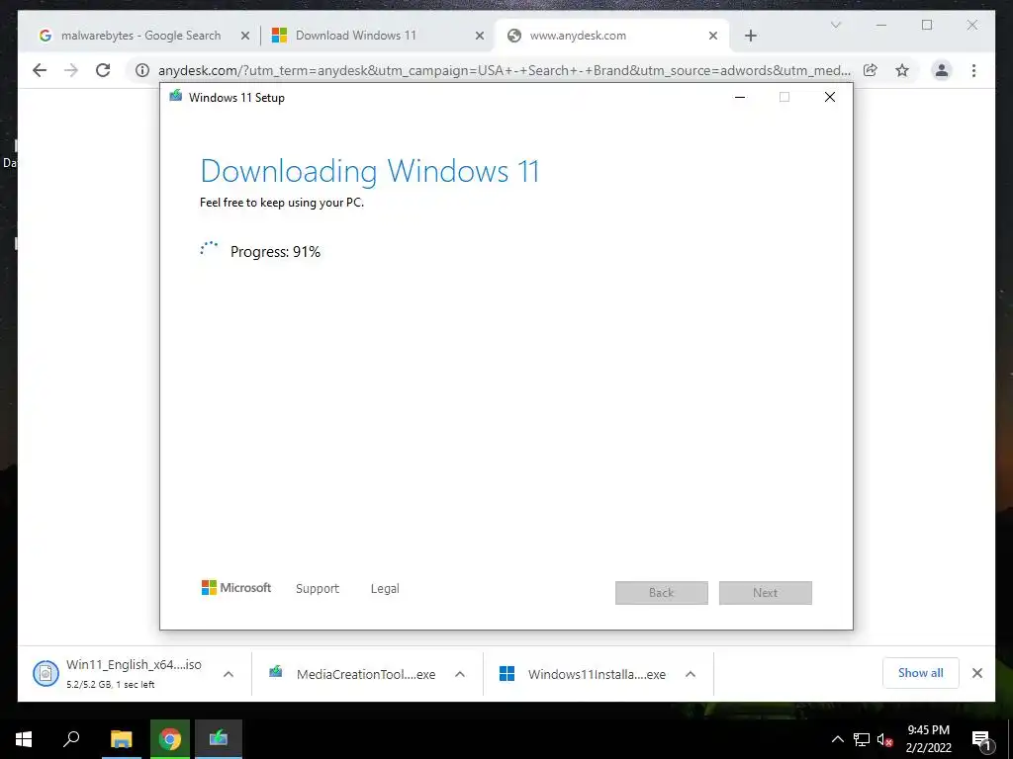This screenshot has height=759, width=1013.
Task: Open network status tray icon
Action: pos(862,739)
